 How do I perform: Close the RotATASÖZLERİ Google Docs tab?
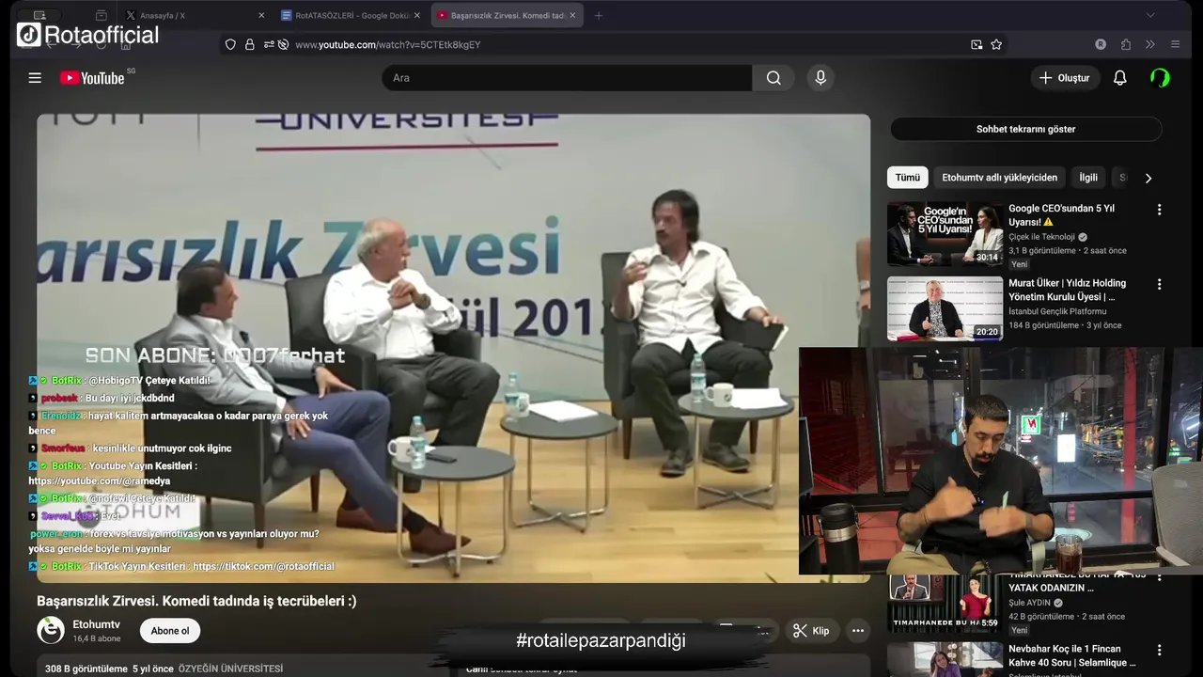[x=417, y=15]
